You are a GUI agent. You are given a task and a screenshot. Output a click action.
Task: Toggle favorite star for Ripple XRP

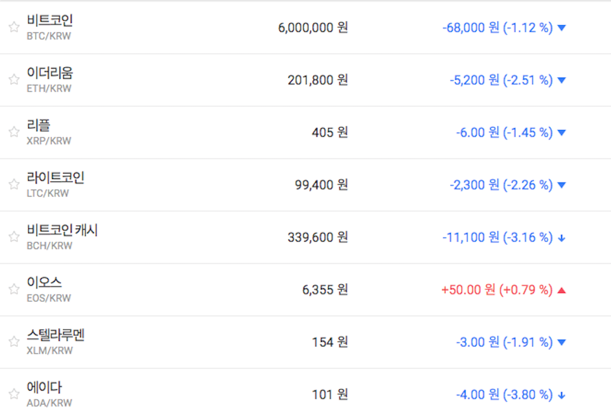[x=14, y=132]
